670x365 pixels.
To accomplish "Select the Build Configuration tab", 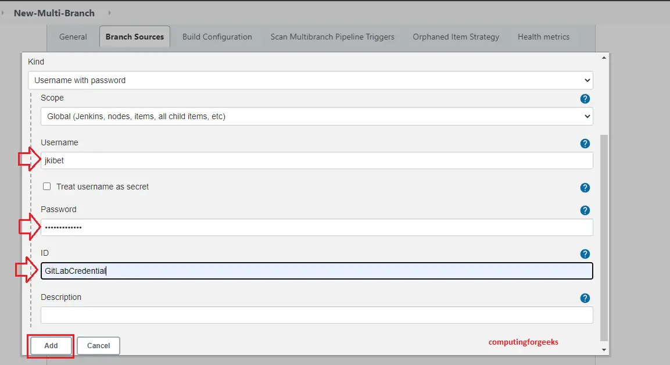I will click(x=217, y=37).
